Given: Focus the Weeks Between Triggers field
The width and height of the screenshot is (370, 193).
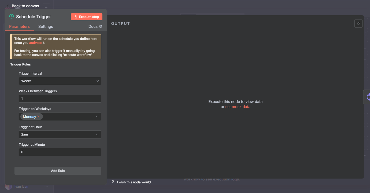Looking at the screenshot, I should pos(60,99).
